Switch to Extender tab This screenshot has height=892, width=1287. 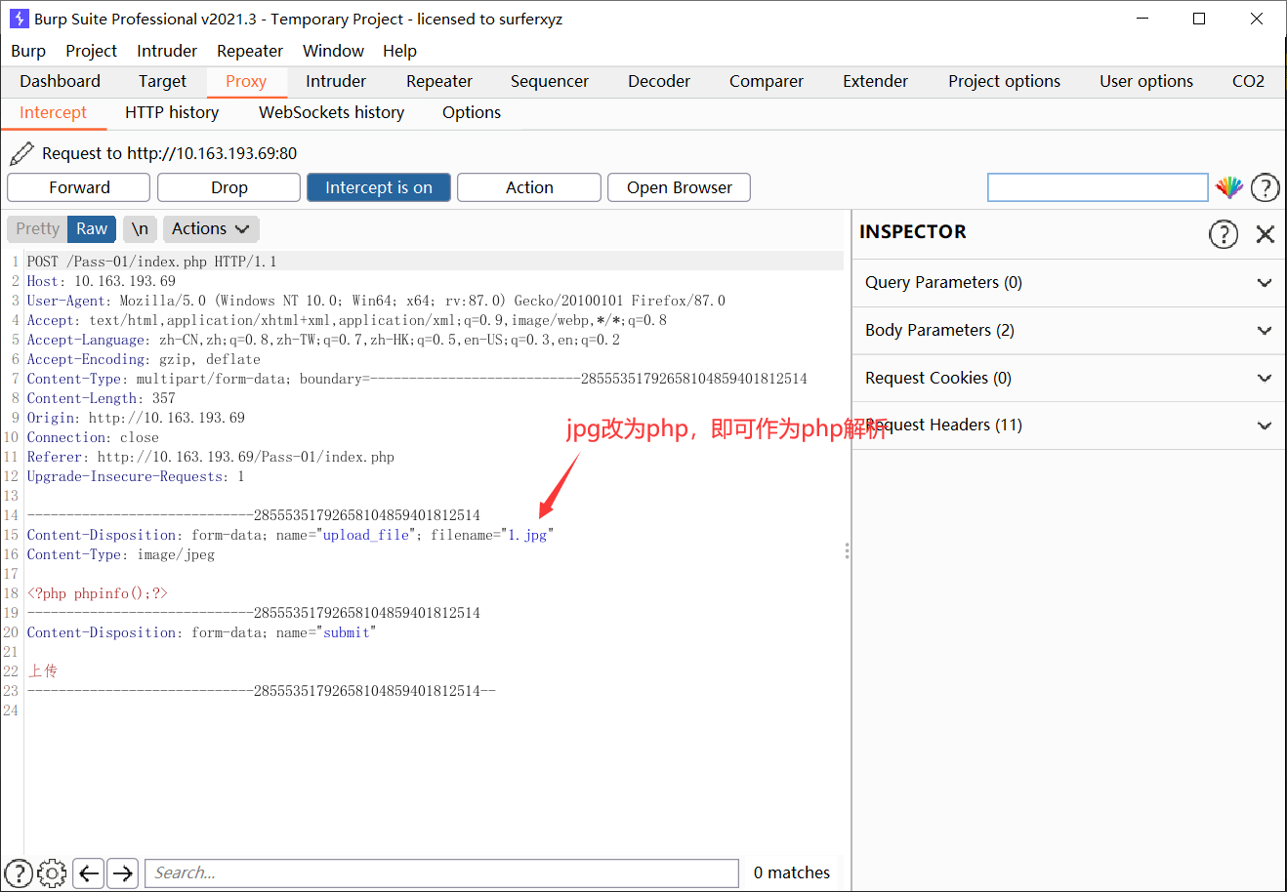[x=876, y=81]
